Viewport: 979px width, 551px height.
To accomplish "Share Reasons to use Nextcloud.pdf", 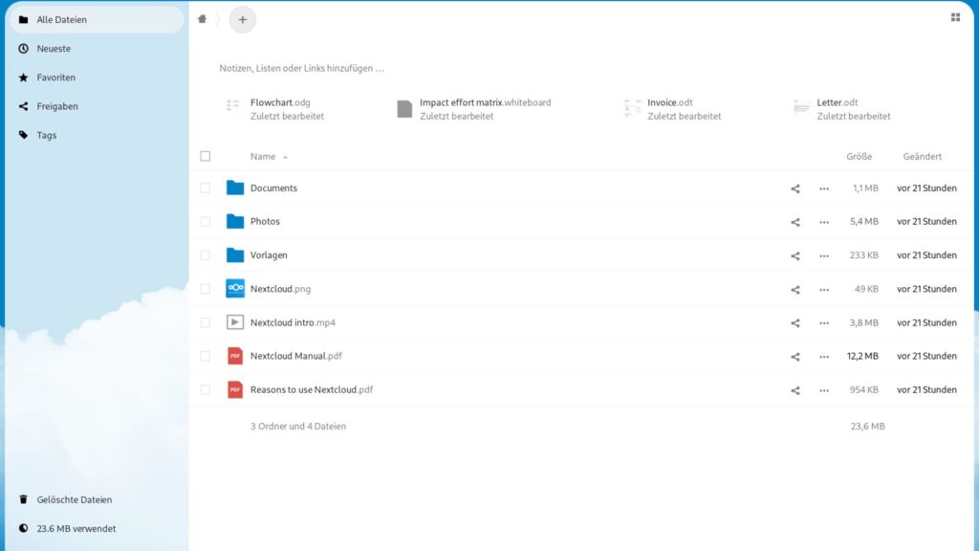I will [794, 390].
